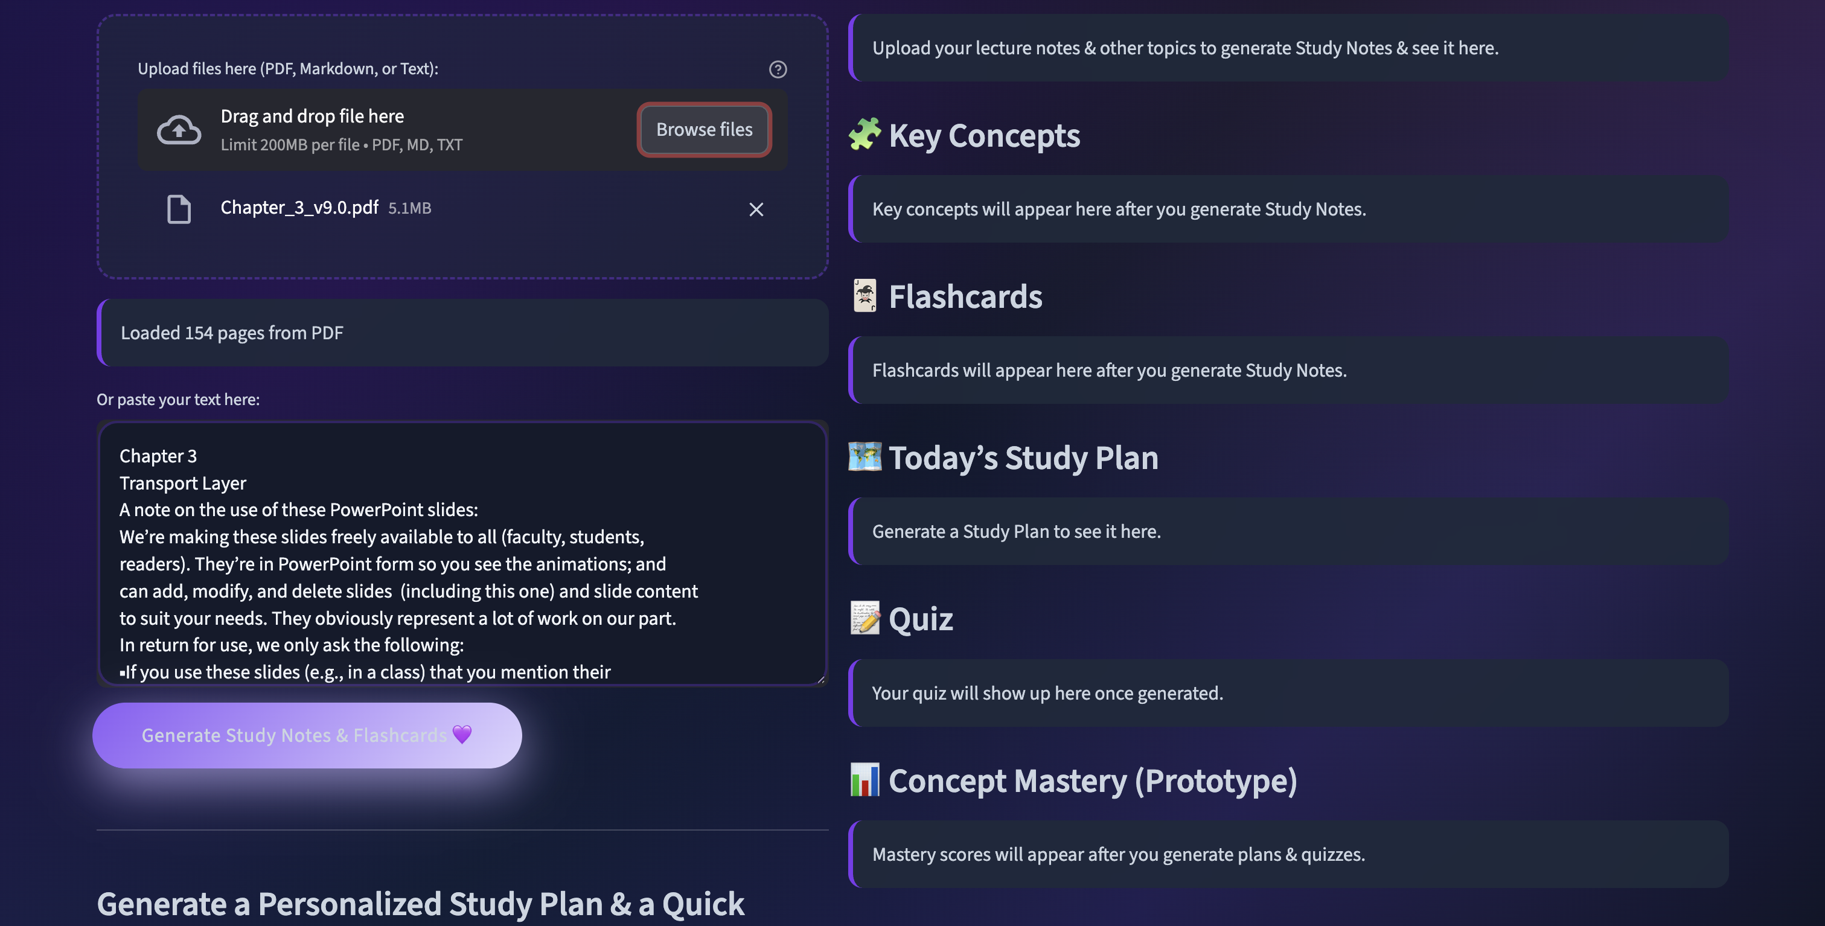
Task: Click the Chapter_3_v9.0.pdf file name
Action: click(299, 208)
